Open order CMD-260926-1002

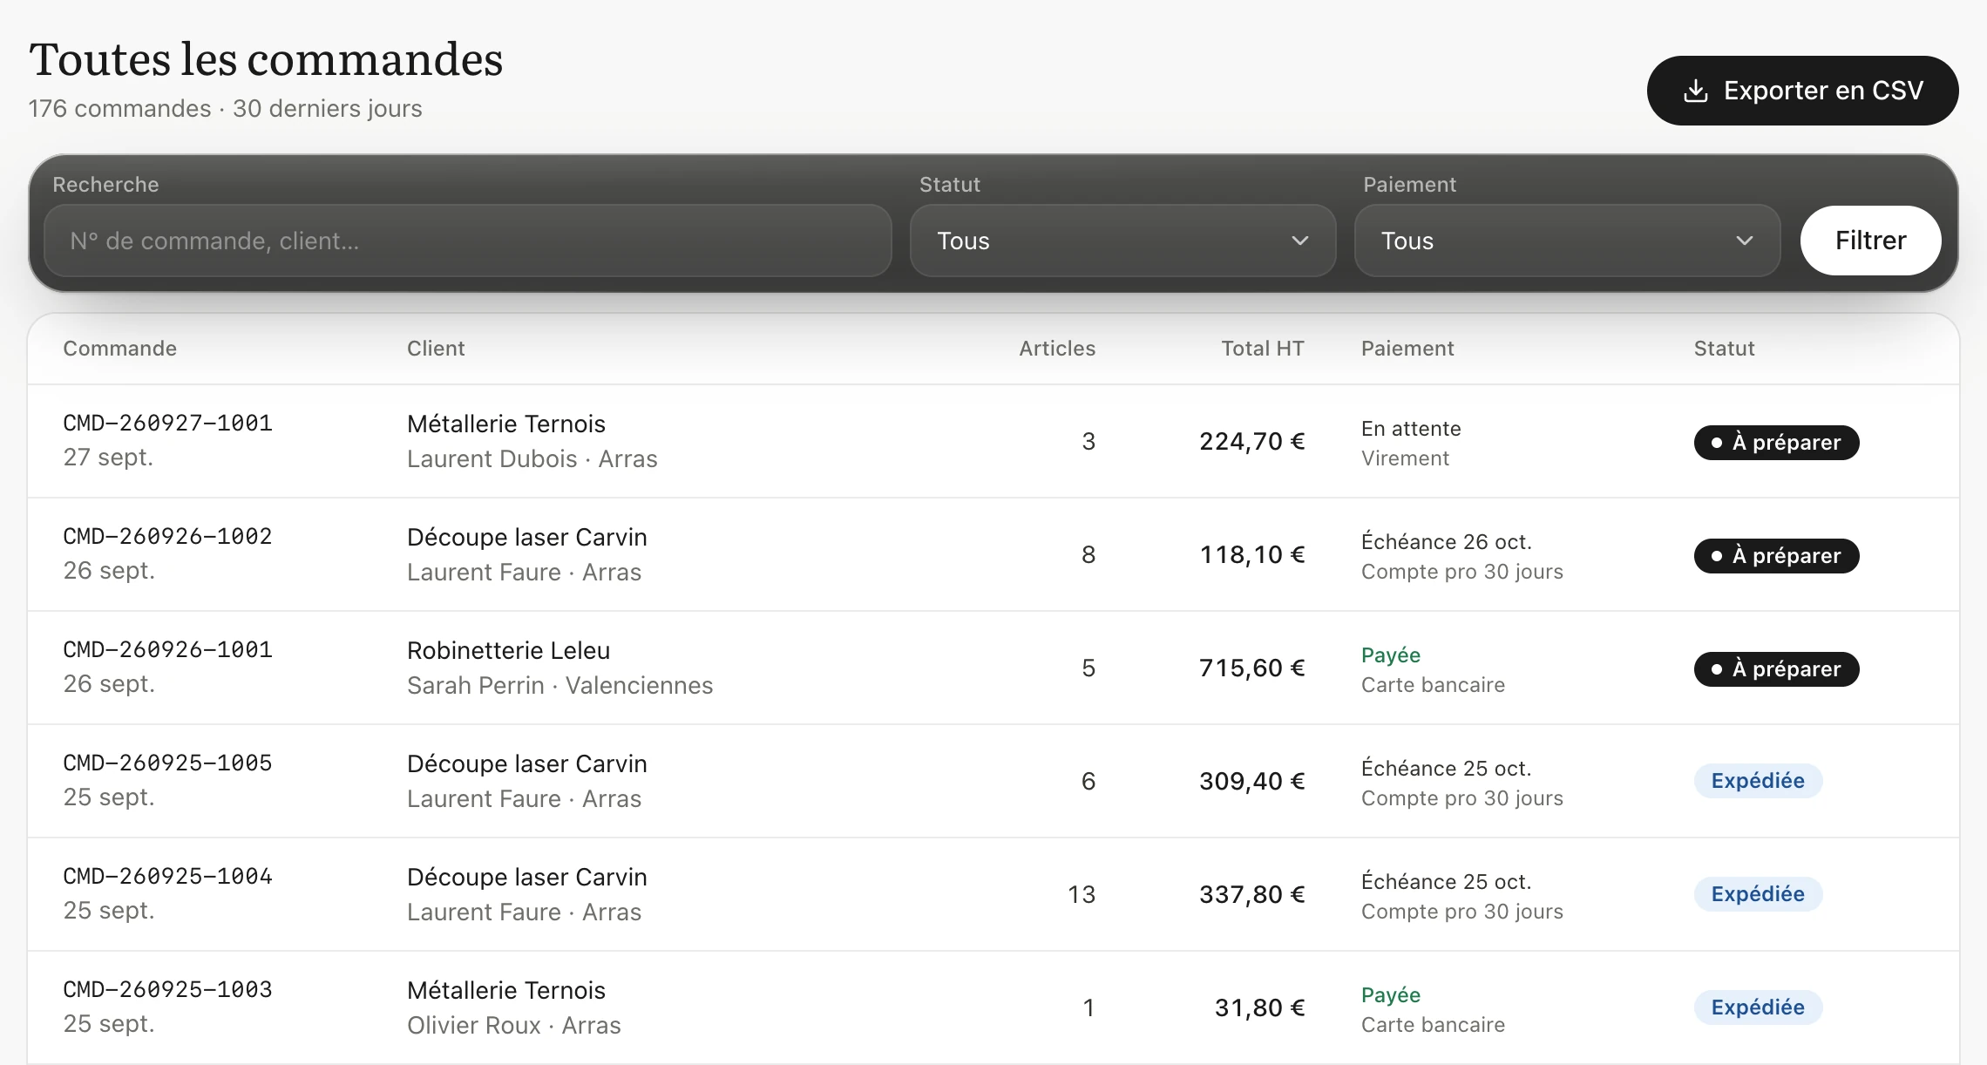click(167, 537)
